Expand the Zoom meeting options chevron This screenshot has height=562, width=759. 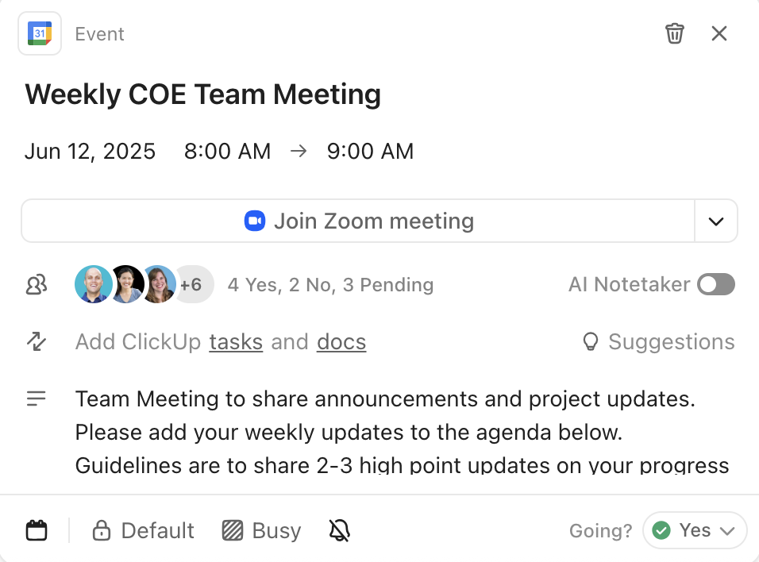coord(715,221)
